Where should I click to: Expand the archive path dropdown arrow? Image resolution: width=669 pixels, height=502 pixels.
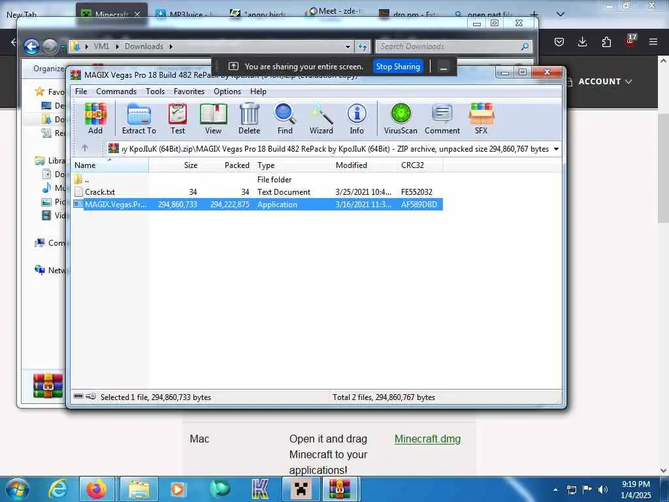(557, 149)
